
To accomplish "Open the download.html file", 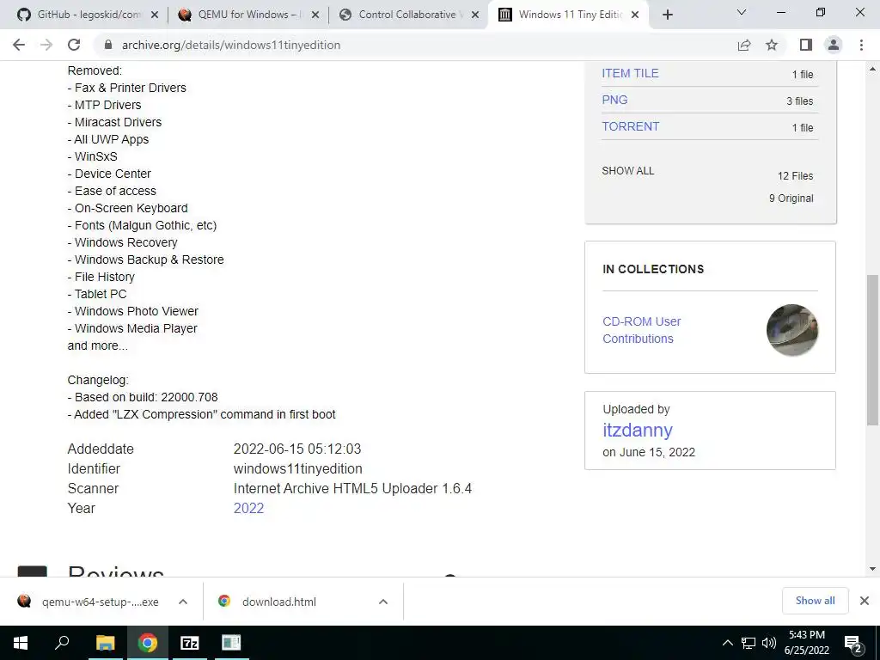I will [x=281, y=602].
